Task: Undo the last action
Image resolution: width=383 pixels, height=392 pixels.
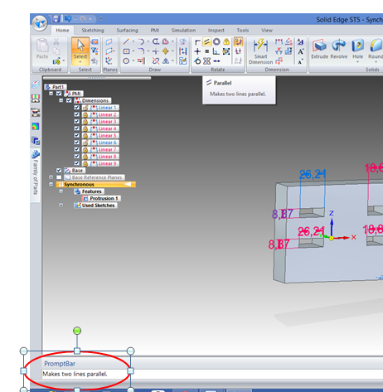Action: click(68, 19)
